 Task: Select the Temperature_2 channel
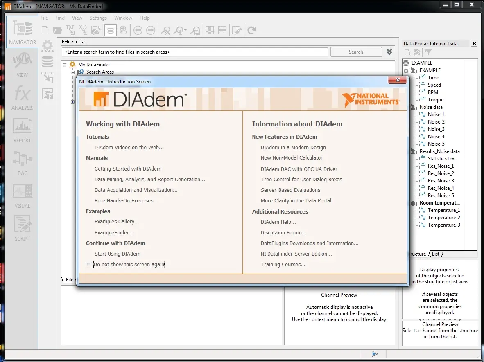tap(443, 217)
